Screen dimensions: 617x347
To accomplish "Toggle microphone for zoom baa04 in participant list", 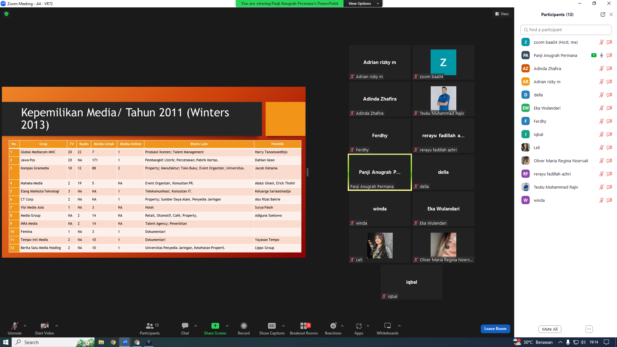I will (601, 42).
